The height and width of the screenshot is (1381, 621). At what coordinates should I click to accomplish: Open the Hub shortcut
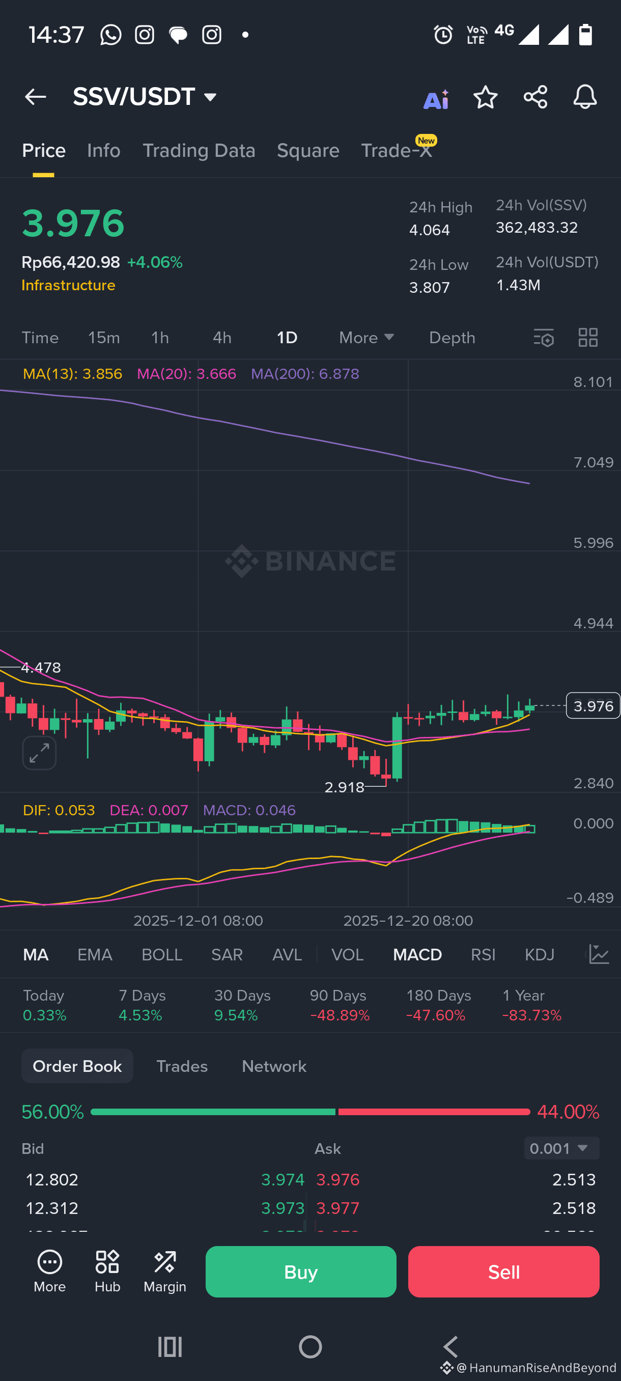coord(107,1272)
